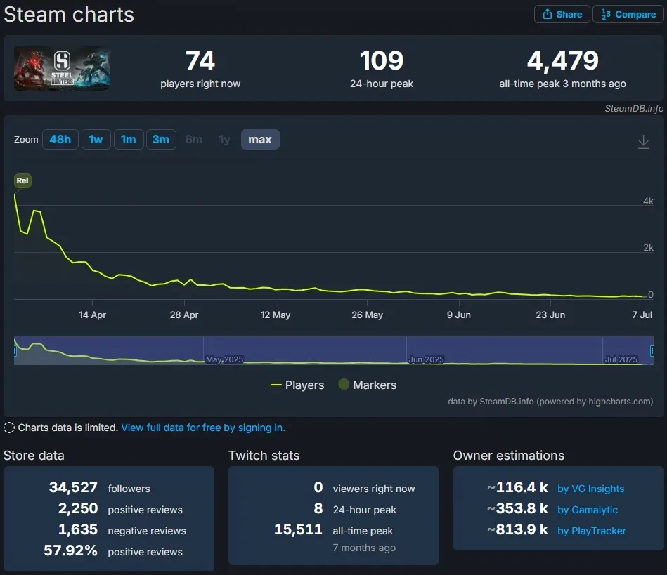667x575 pixels.
Task: Toggle Players series in chart legend
Action: [x=297, y=385]
